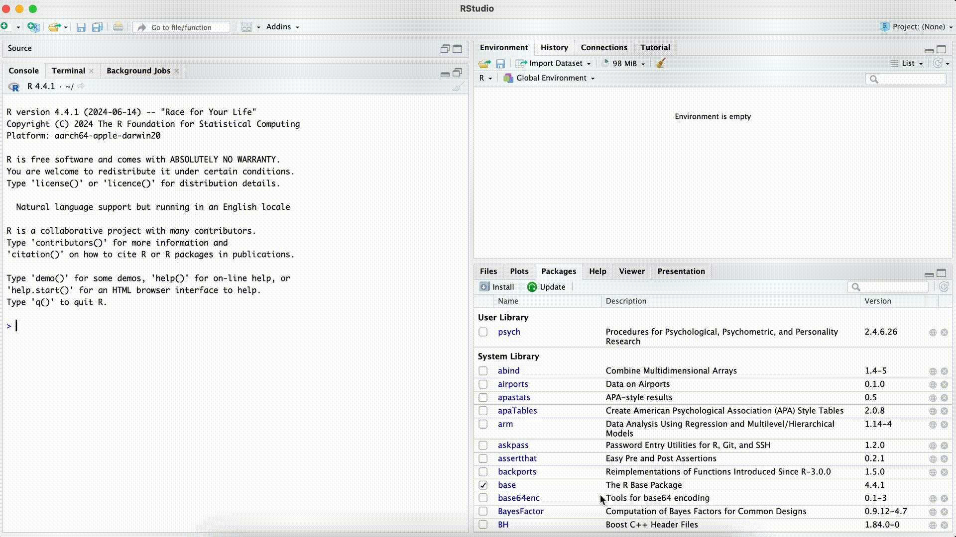
Task: Click the save document icon
Action: [81, 27]
